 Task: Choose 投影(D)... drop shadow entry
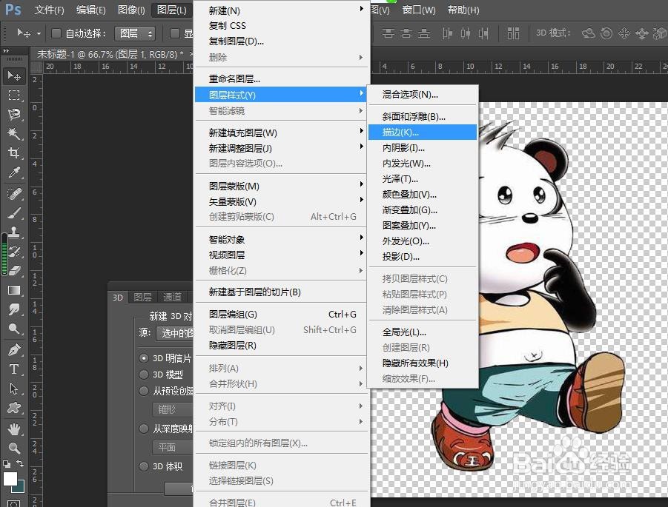423,257
